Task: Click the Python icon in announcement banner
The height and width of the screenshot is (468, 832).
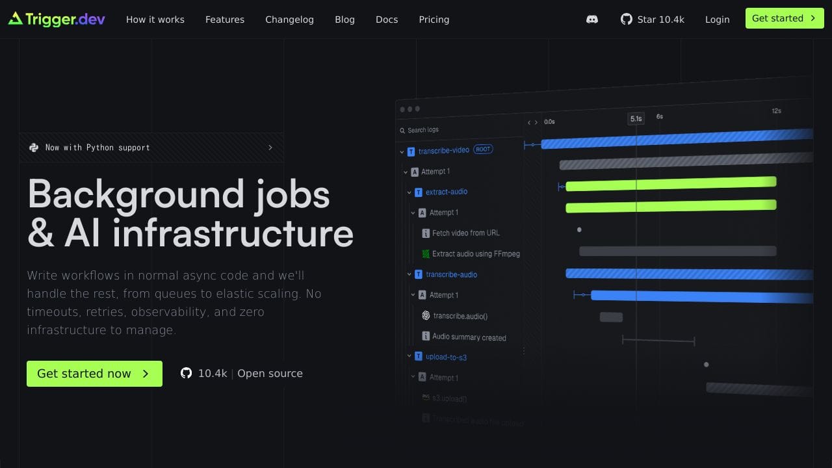Action: 34,148
